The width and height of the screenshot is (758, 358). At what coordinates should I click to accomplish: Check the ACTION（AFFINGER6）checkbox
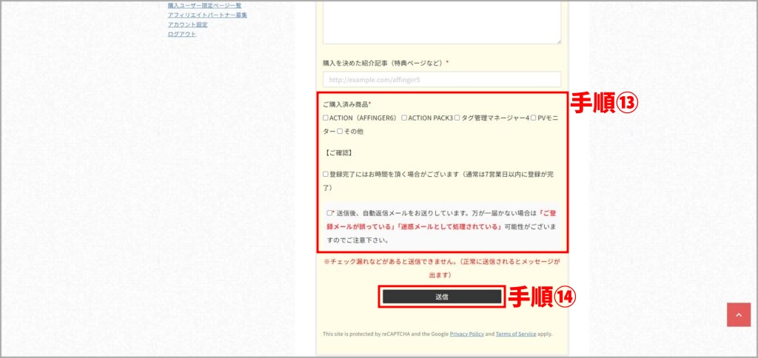(x=326, y=118)
